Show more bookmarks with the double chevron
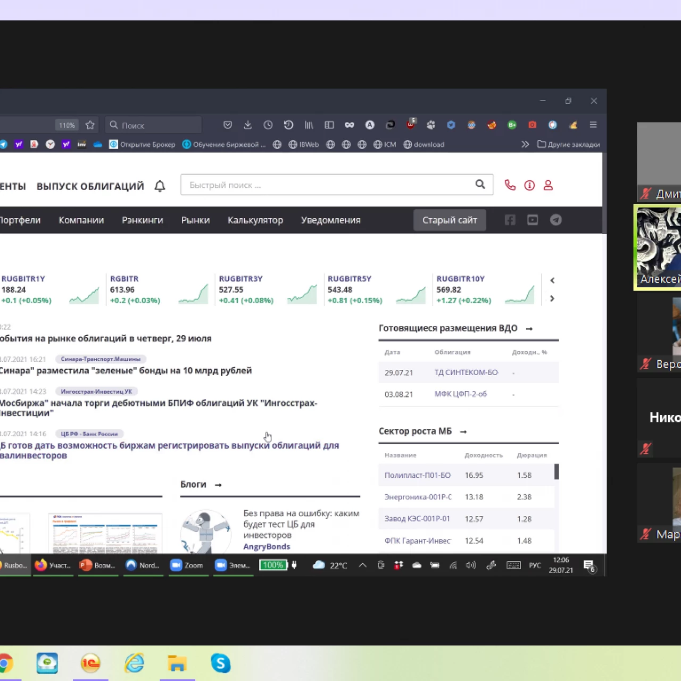 coord(525,144)
